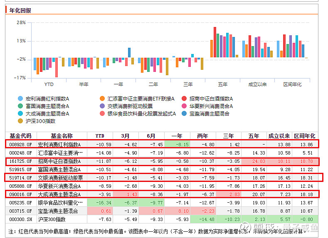Click the tall red 五年 bar in chart
This screenshot has width=328, height=238.
pyautogui.click(x=215, y=42)
